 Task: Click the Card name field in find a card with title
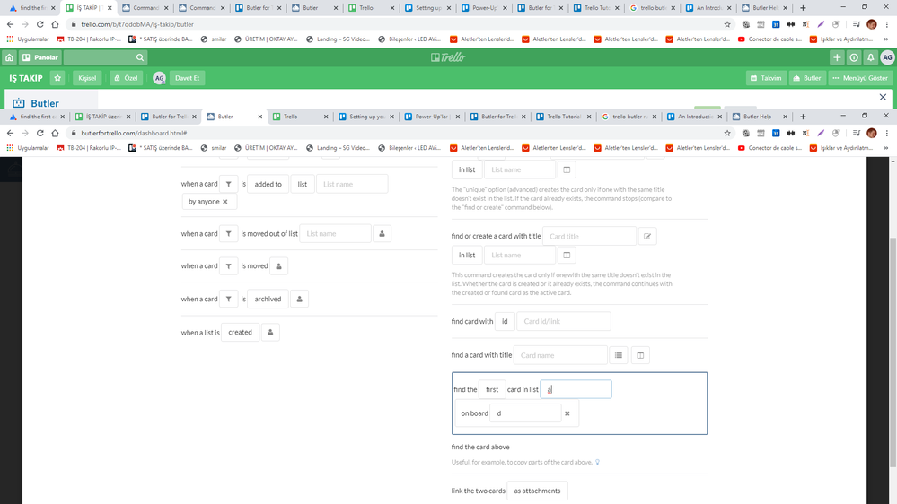[560, 355]
